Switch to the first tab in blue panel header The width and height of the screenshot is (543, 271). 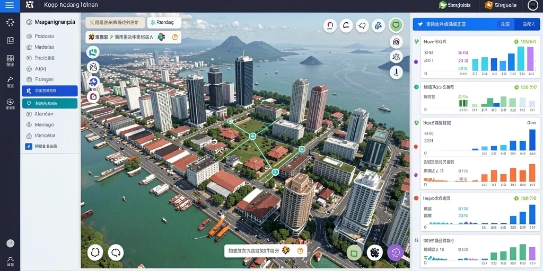click(x=505, y=24)
